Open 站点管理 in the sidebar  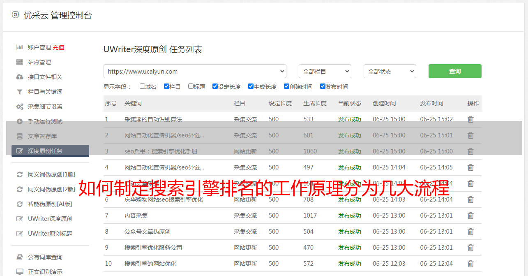39,62
